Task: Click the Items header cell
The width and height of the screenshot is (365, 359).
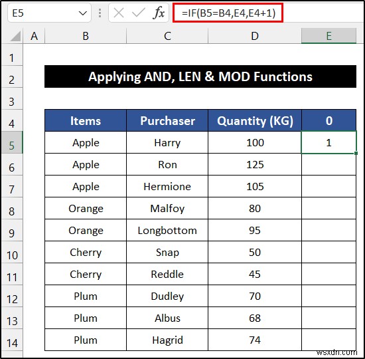Action: pos(86,120)
